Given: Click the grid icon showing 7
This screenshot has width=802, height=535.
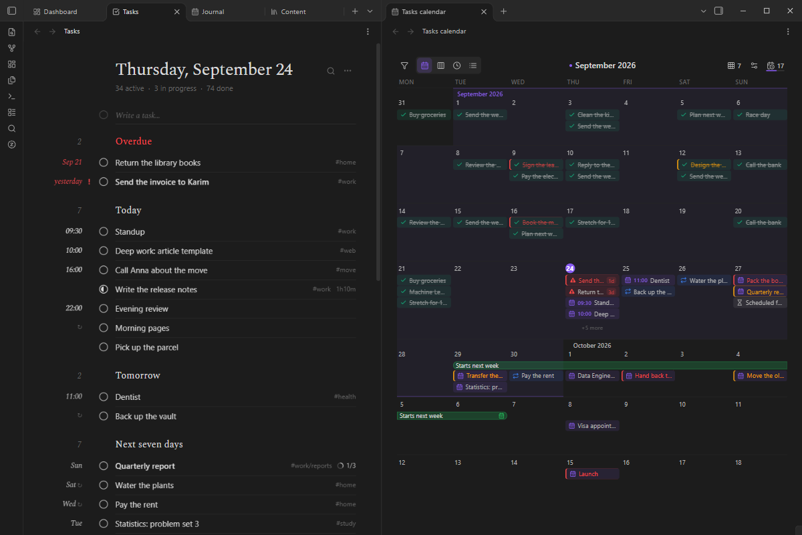Looking at the screenshot, I should tap(734, 66).
